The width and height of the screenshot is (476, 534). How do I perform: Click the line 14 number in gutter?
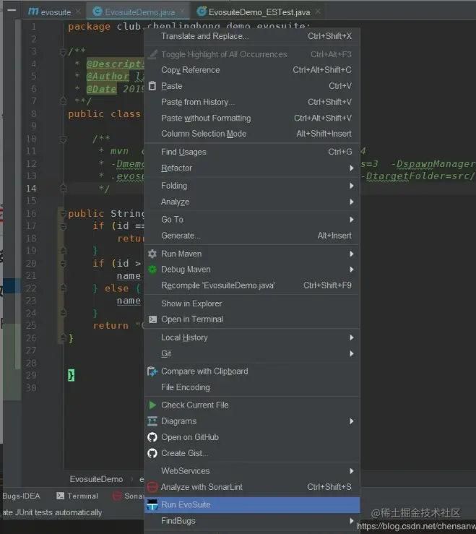[31, 189]
